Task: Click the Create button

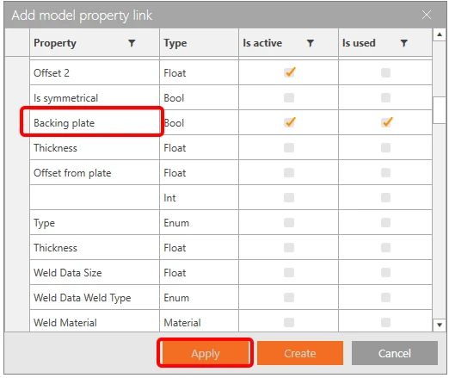Action: [x=300, y=353]
